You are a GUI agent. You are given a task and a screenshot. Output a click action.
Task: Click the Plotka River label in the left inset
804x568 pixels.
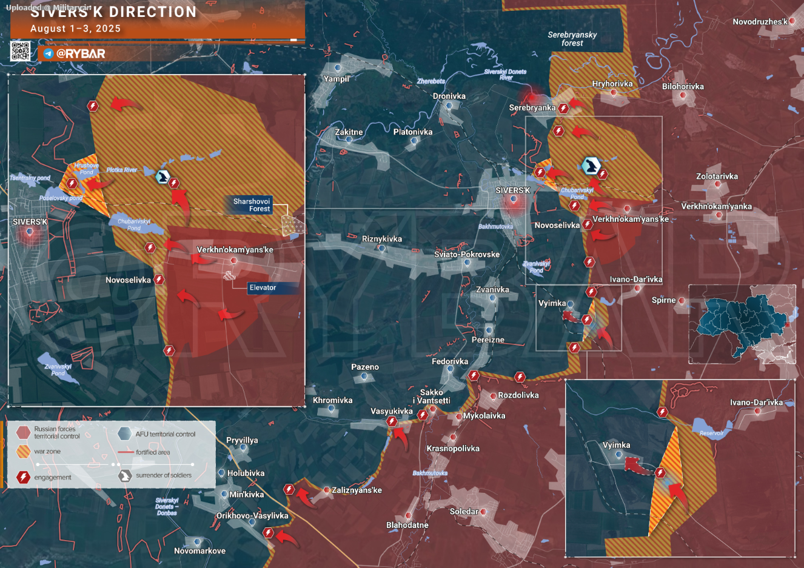coord(122,170)
